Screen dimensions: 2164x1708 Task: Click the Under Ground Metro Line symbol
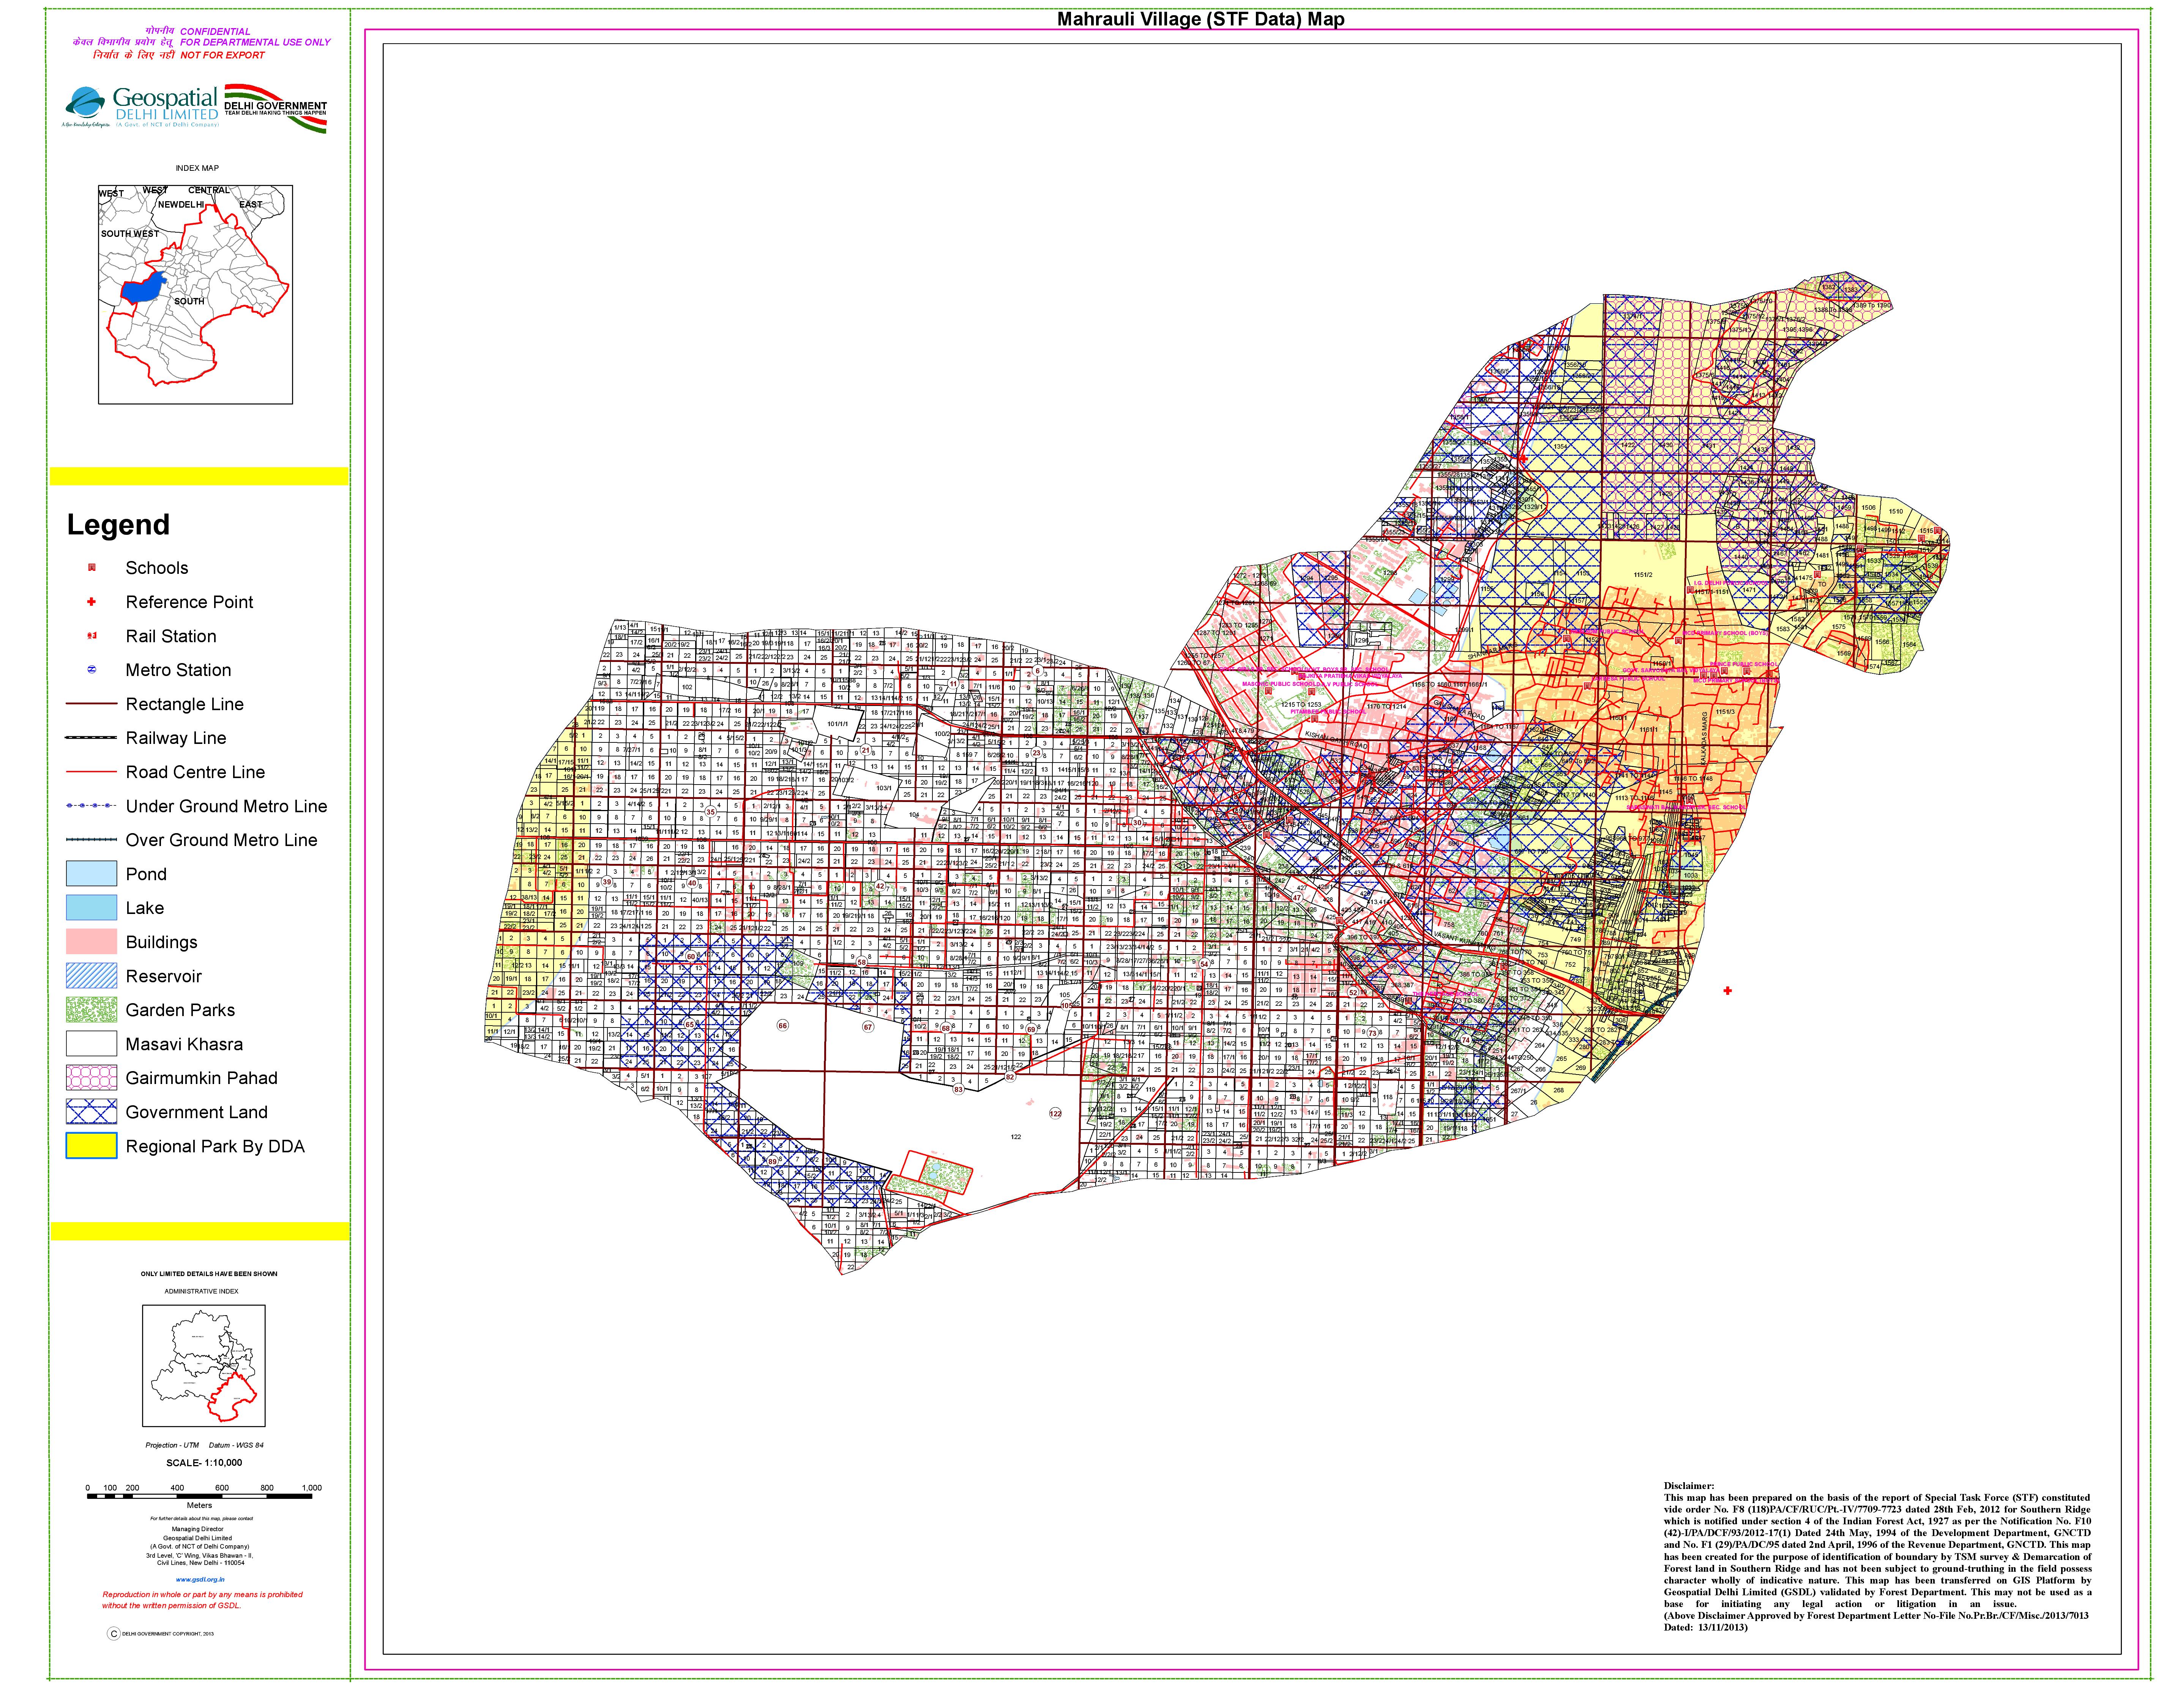pyautogui.click(x=91, y=806)
